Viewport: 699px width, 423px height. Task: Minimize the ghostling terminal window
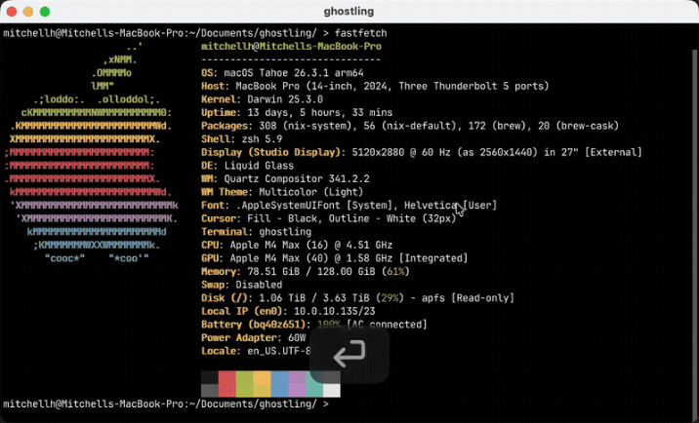click(x=28, y=12)
